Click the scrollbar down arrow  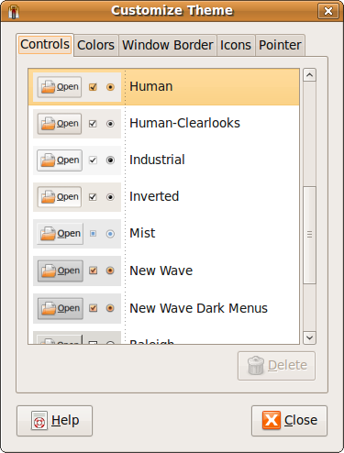pos(309,337)
